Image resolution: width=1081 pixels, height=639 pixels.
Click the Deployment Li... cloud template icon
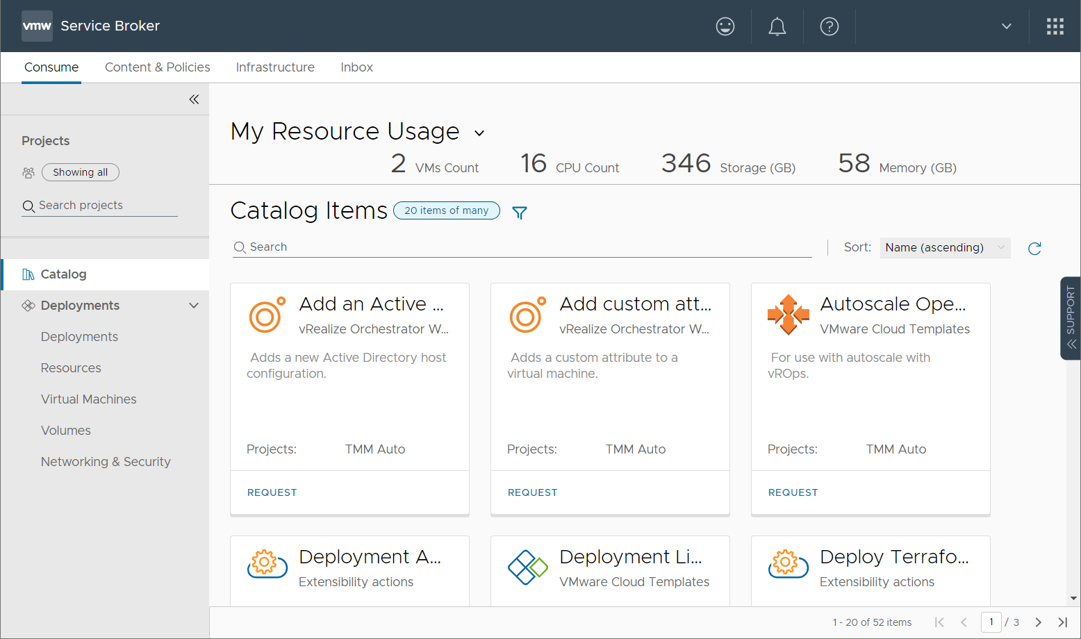pyautogui.click(x=528, y=567)
